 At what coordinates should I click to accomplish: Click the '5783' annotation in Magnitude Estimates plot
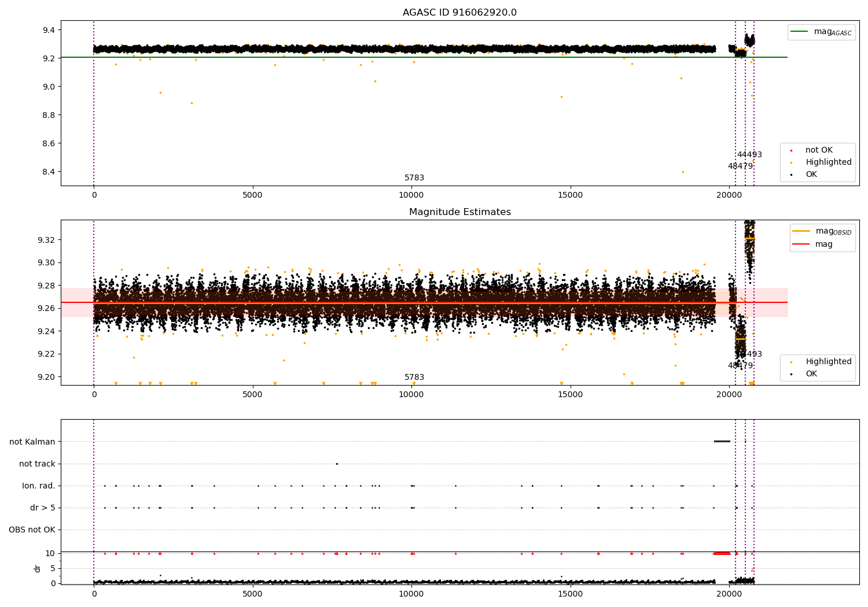coord(414,377)
